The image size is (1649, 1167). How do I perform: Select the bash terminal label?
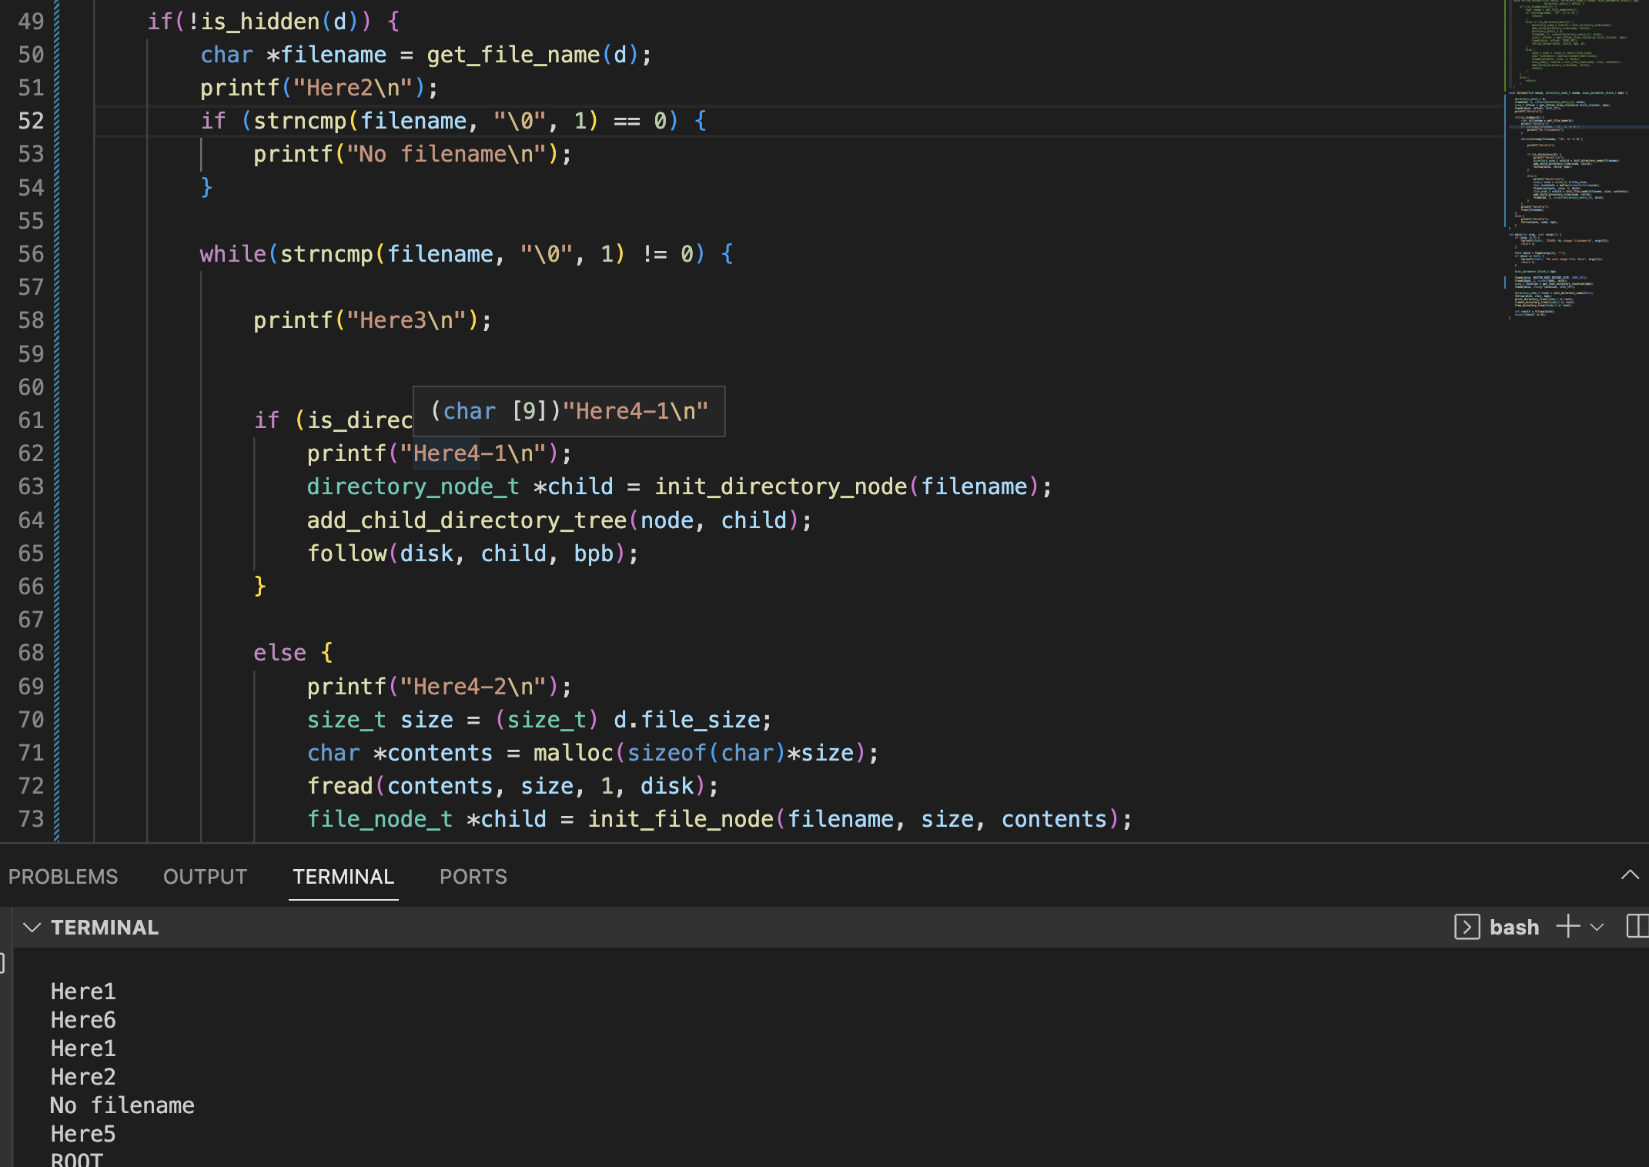click(1514, 928)
